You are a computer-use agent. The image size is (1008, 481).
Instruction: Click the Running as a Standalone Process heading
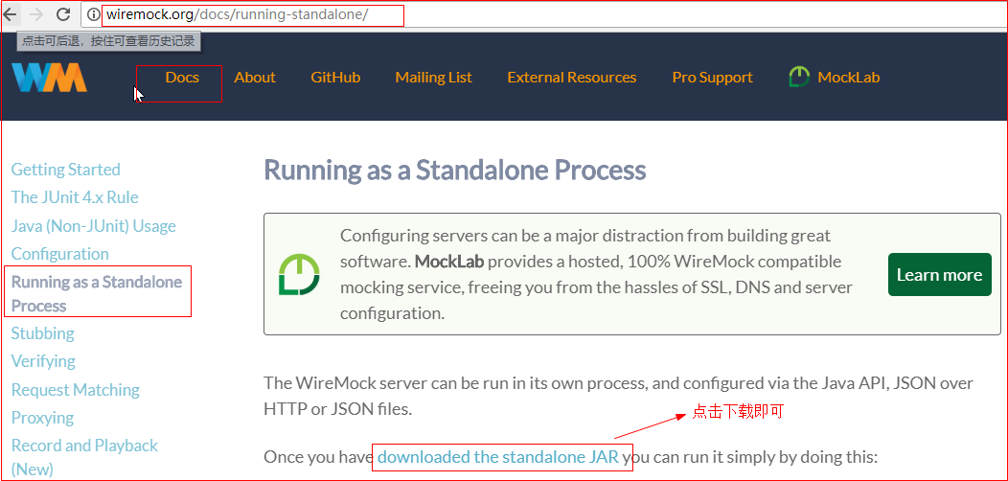(x=455, y=172)
